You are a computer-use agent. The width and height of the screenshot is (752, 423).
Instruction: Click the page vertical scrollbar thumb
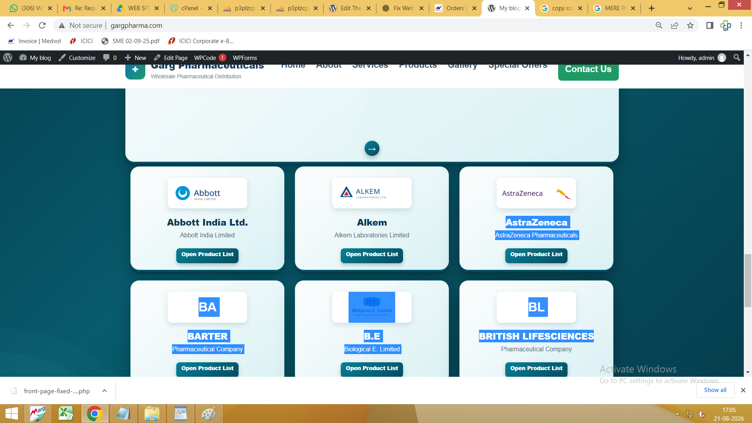tap(748, 281)
